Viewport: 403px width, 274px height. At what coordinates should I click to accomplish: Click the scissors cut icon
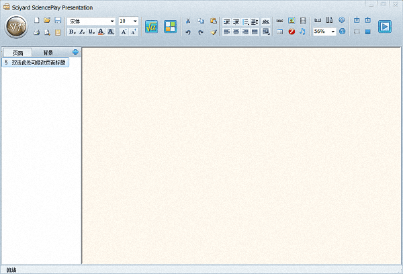click(188, 21)
